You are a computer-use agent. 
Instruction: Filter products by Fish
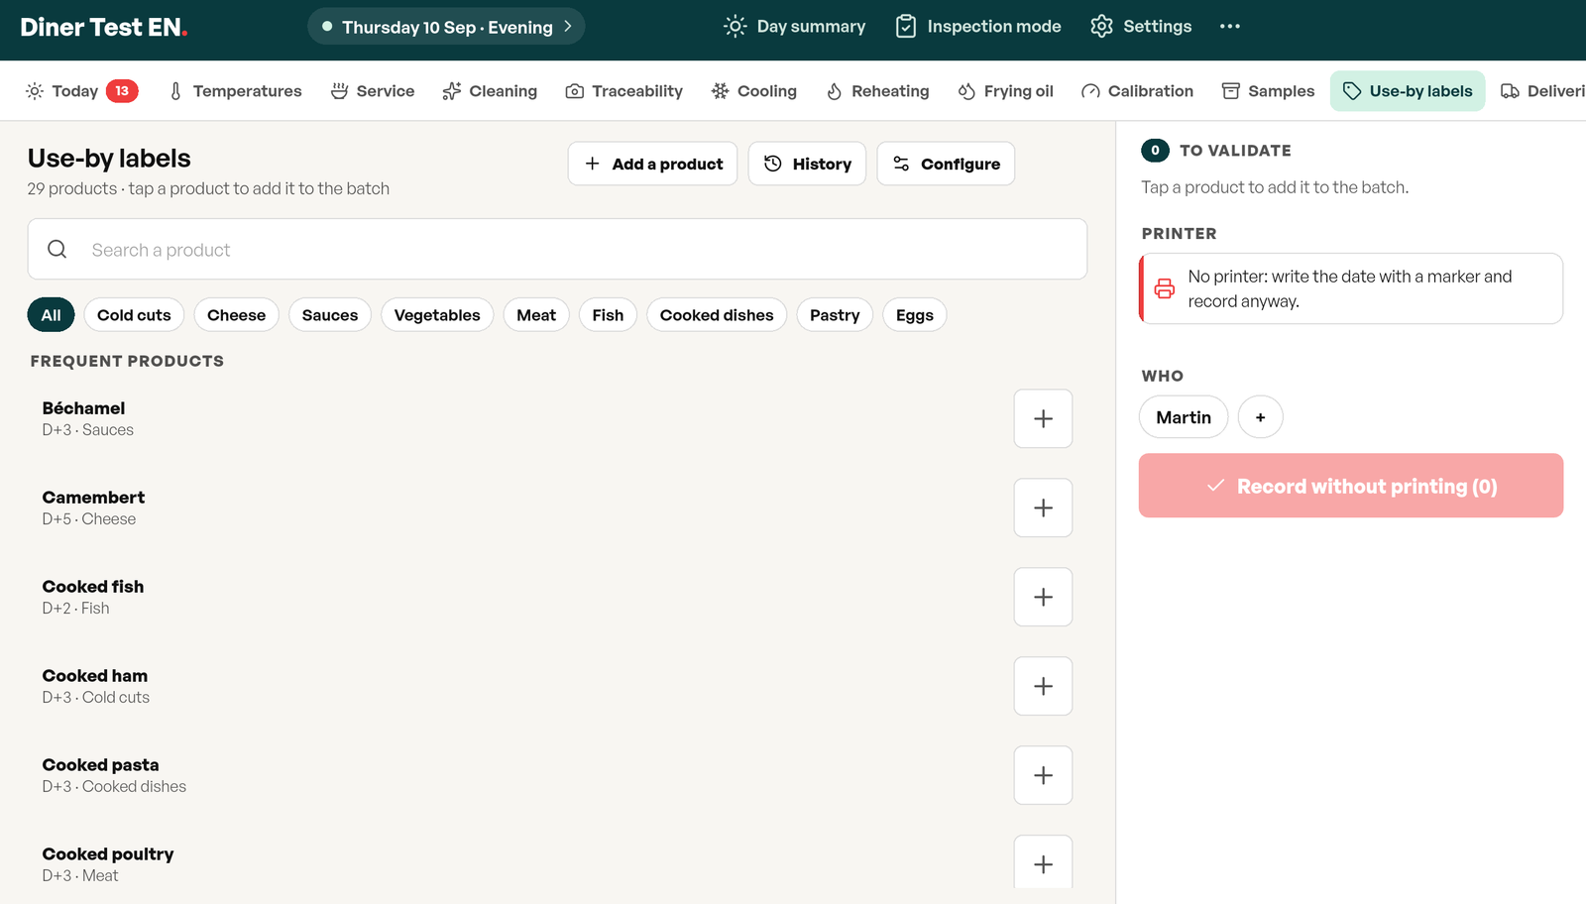coord(608,315)
